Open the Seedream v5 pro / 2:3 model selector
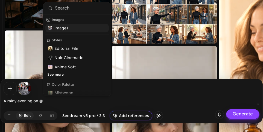This screenshot has height=132, width=263. point(84,116)
